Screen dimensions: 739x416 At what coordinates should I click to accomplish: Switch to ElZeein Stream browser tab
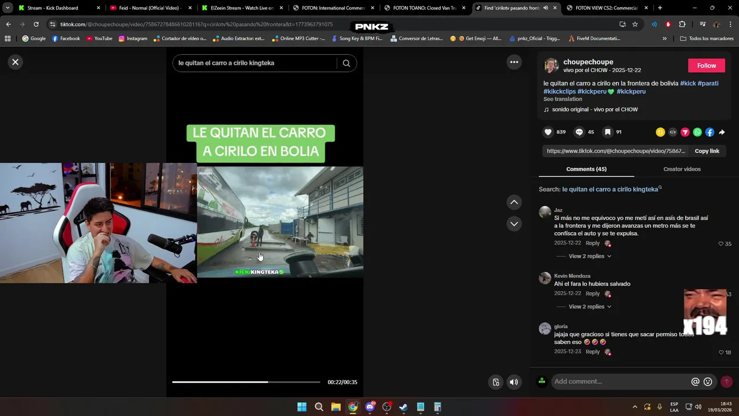pos(241,8)
